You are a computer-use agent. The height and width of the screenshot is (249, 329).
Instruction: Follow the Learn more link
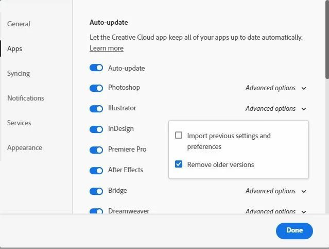(x=107, y=48)
